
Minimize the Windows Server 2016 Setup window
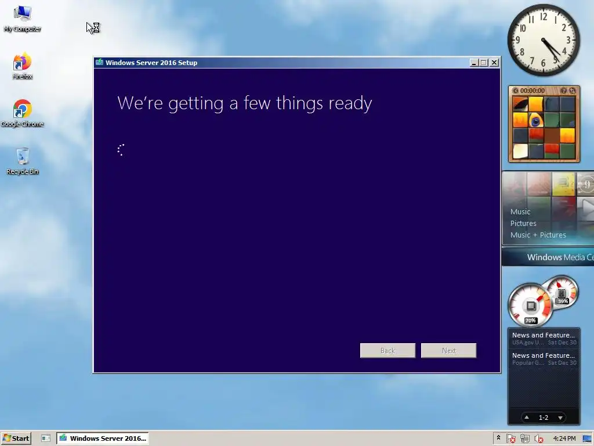(473, 63)
